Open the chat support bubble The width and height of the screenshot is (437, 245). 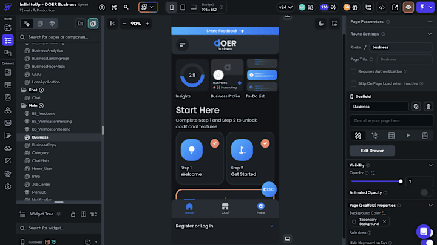click(x=424, y=231)
